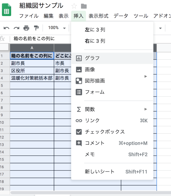Insert 3 columns to the right

[x=112, y=41]
